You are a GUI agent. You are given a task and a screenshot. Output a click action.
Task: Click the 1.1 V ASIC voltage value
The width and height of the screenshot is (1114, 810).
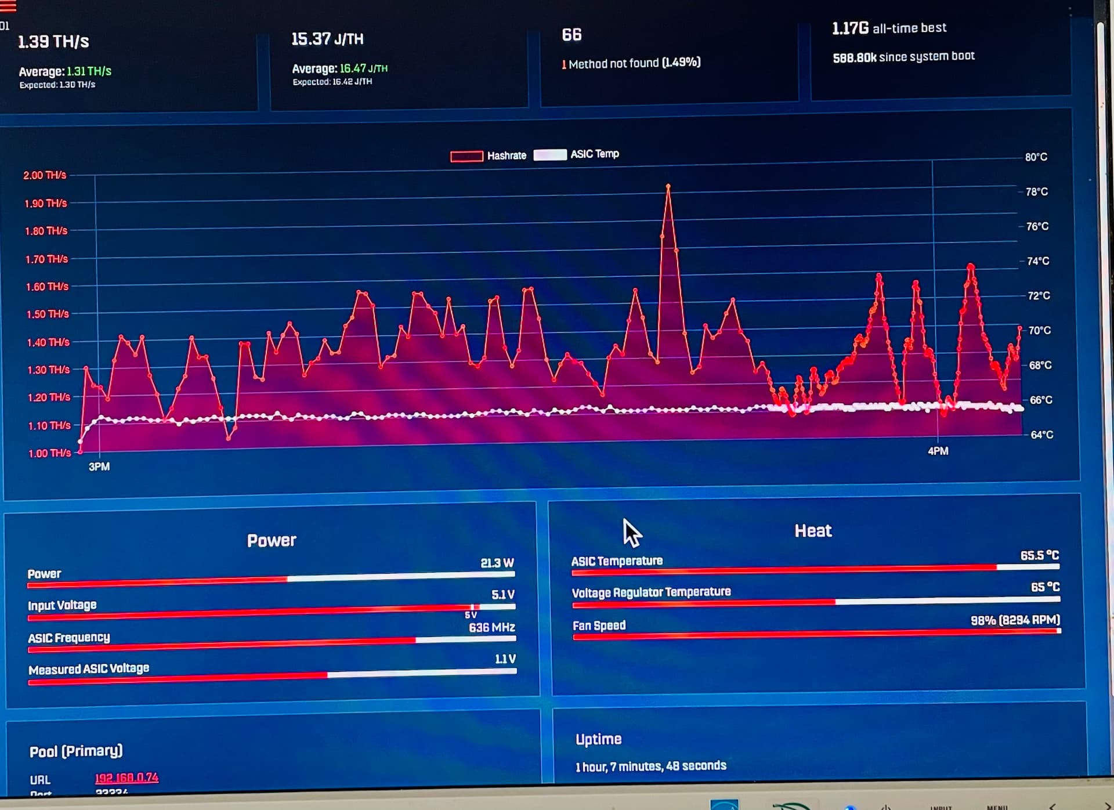505,659
